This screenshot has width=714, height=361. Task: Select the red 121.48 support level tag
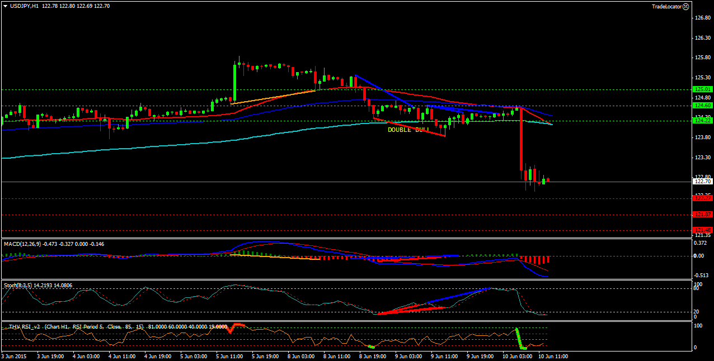[702, 230]
